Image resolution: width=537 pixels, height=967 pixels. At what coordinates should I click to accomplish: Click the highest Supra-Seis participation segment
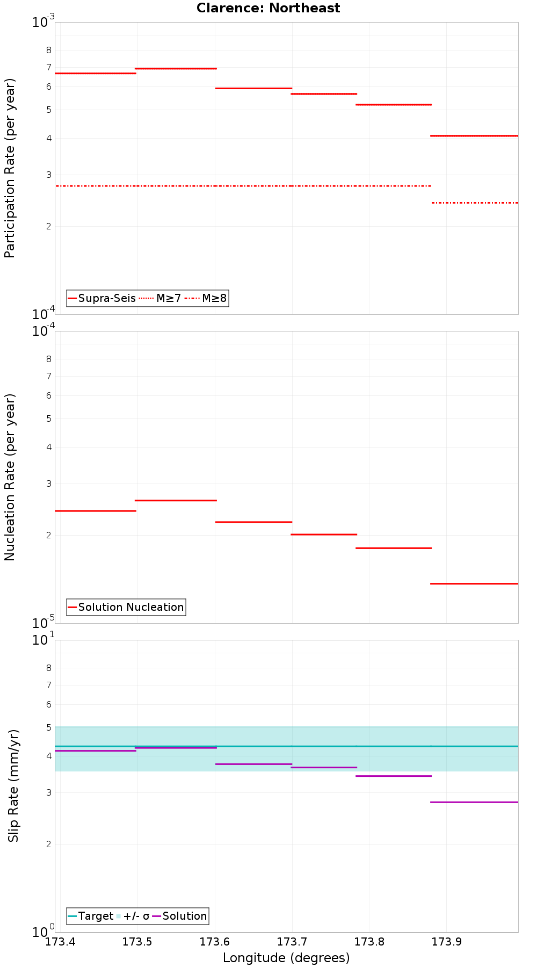click(x=176, y=68)
